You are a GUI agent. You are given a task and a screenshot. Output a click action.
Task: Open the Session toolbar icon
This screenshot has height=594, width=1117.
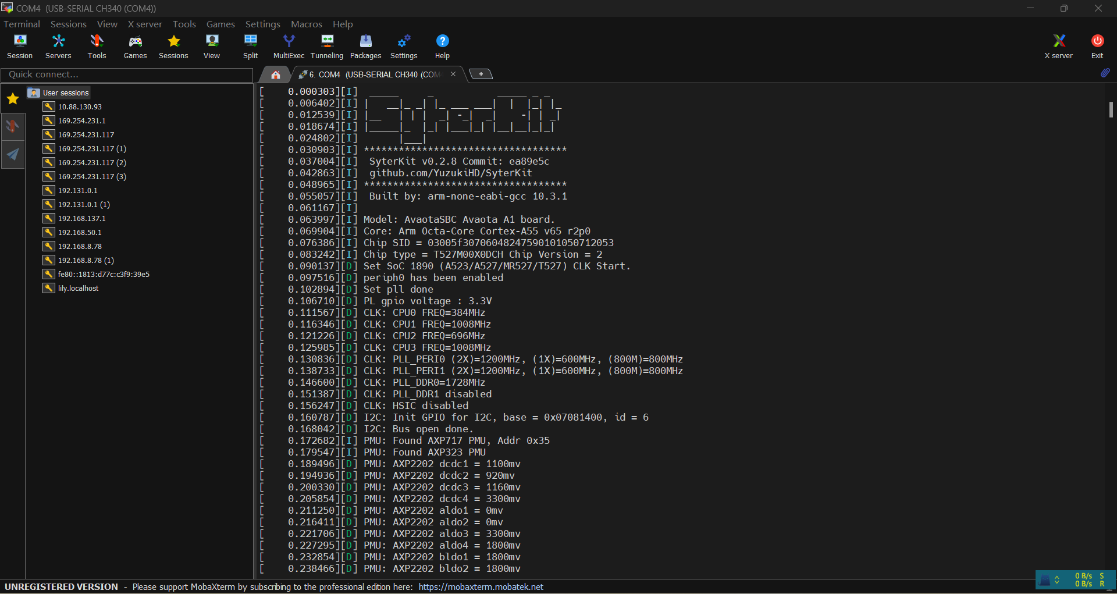pos(20,47)
